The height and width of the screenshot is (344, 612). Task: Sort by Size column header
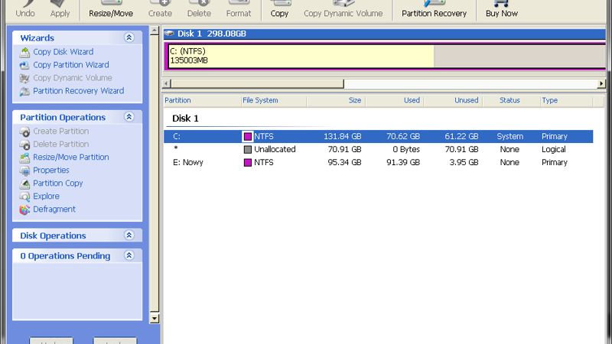pos(336,101)
